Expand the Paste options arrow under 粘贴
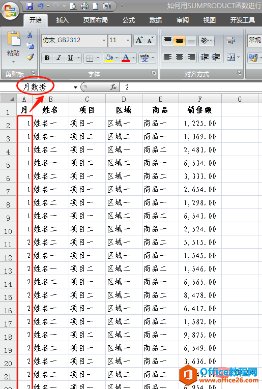Image resolution: width=262 pixels, height=389 pixels. [13, 62]
